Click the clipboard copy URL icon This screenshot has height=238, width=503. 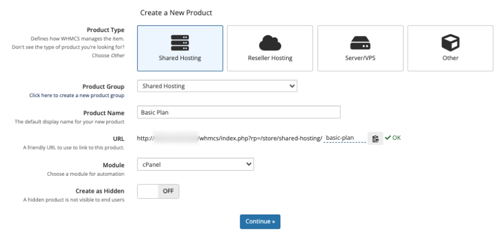point(375,138)
